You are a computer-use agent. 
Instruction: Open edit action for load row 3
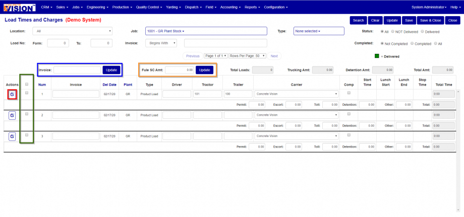click(x=12, y=136)
